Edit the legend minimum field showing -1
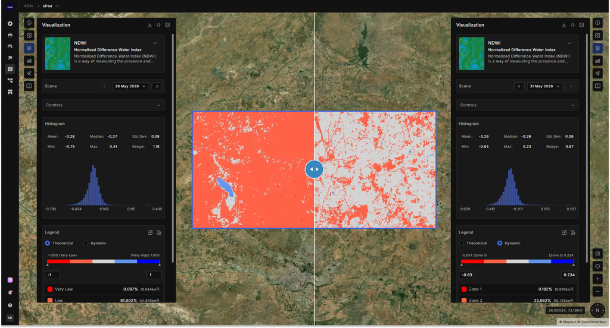Image resolution: width=610 pixels, height=328 pixels. (52, 275)
